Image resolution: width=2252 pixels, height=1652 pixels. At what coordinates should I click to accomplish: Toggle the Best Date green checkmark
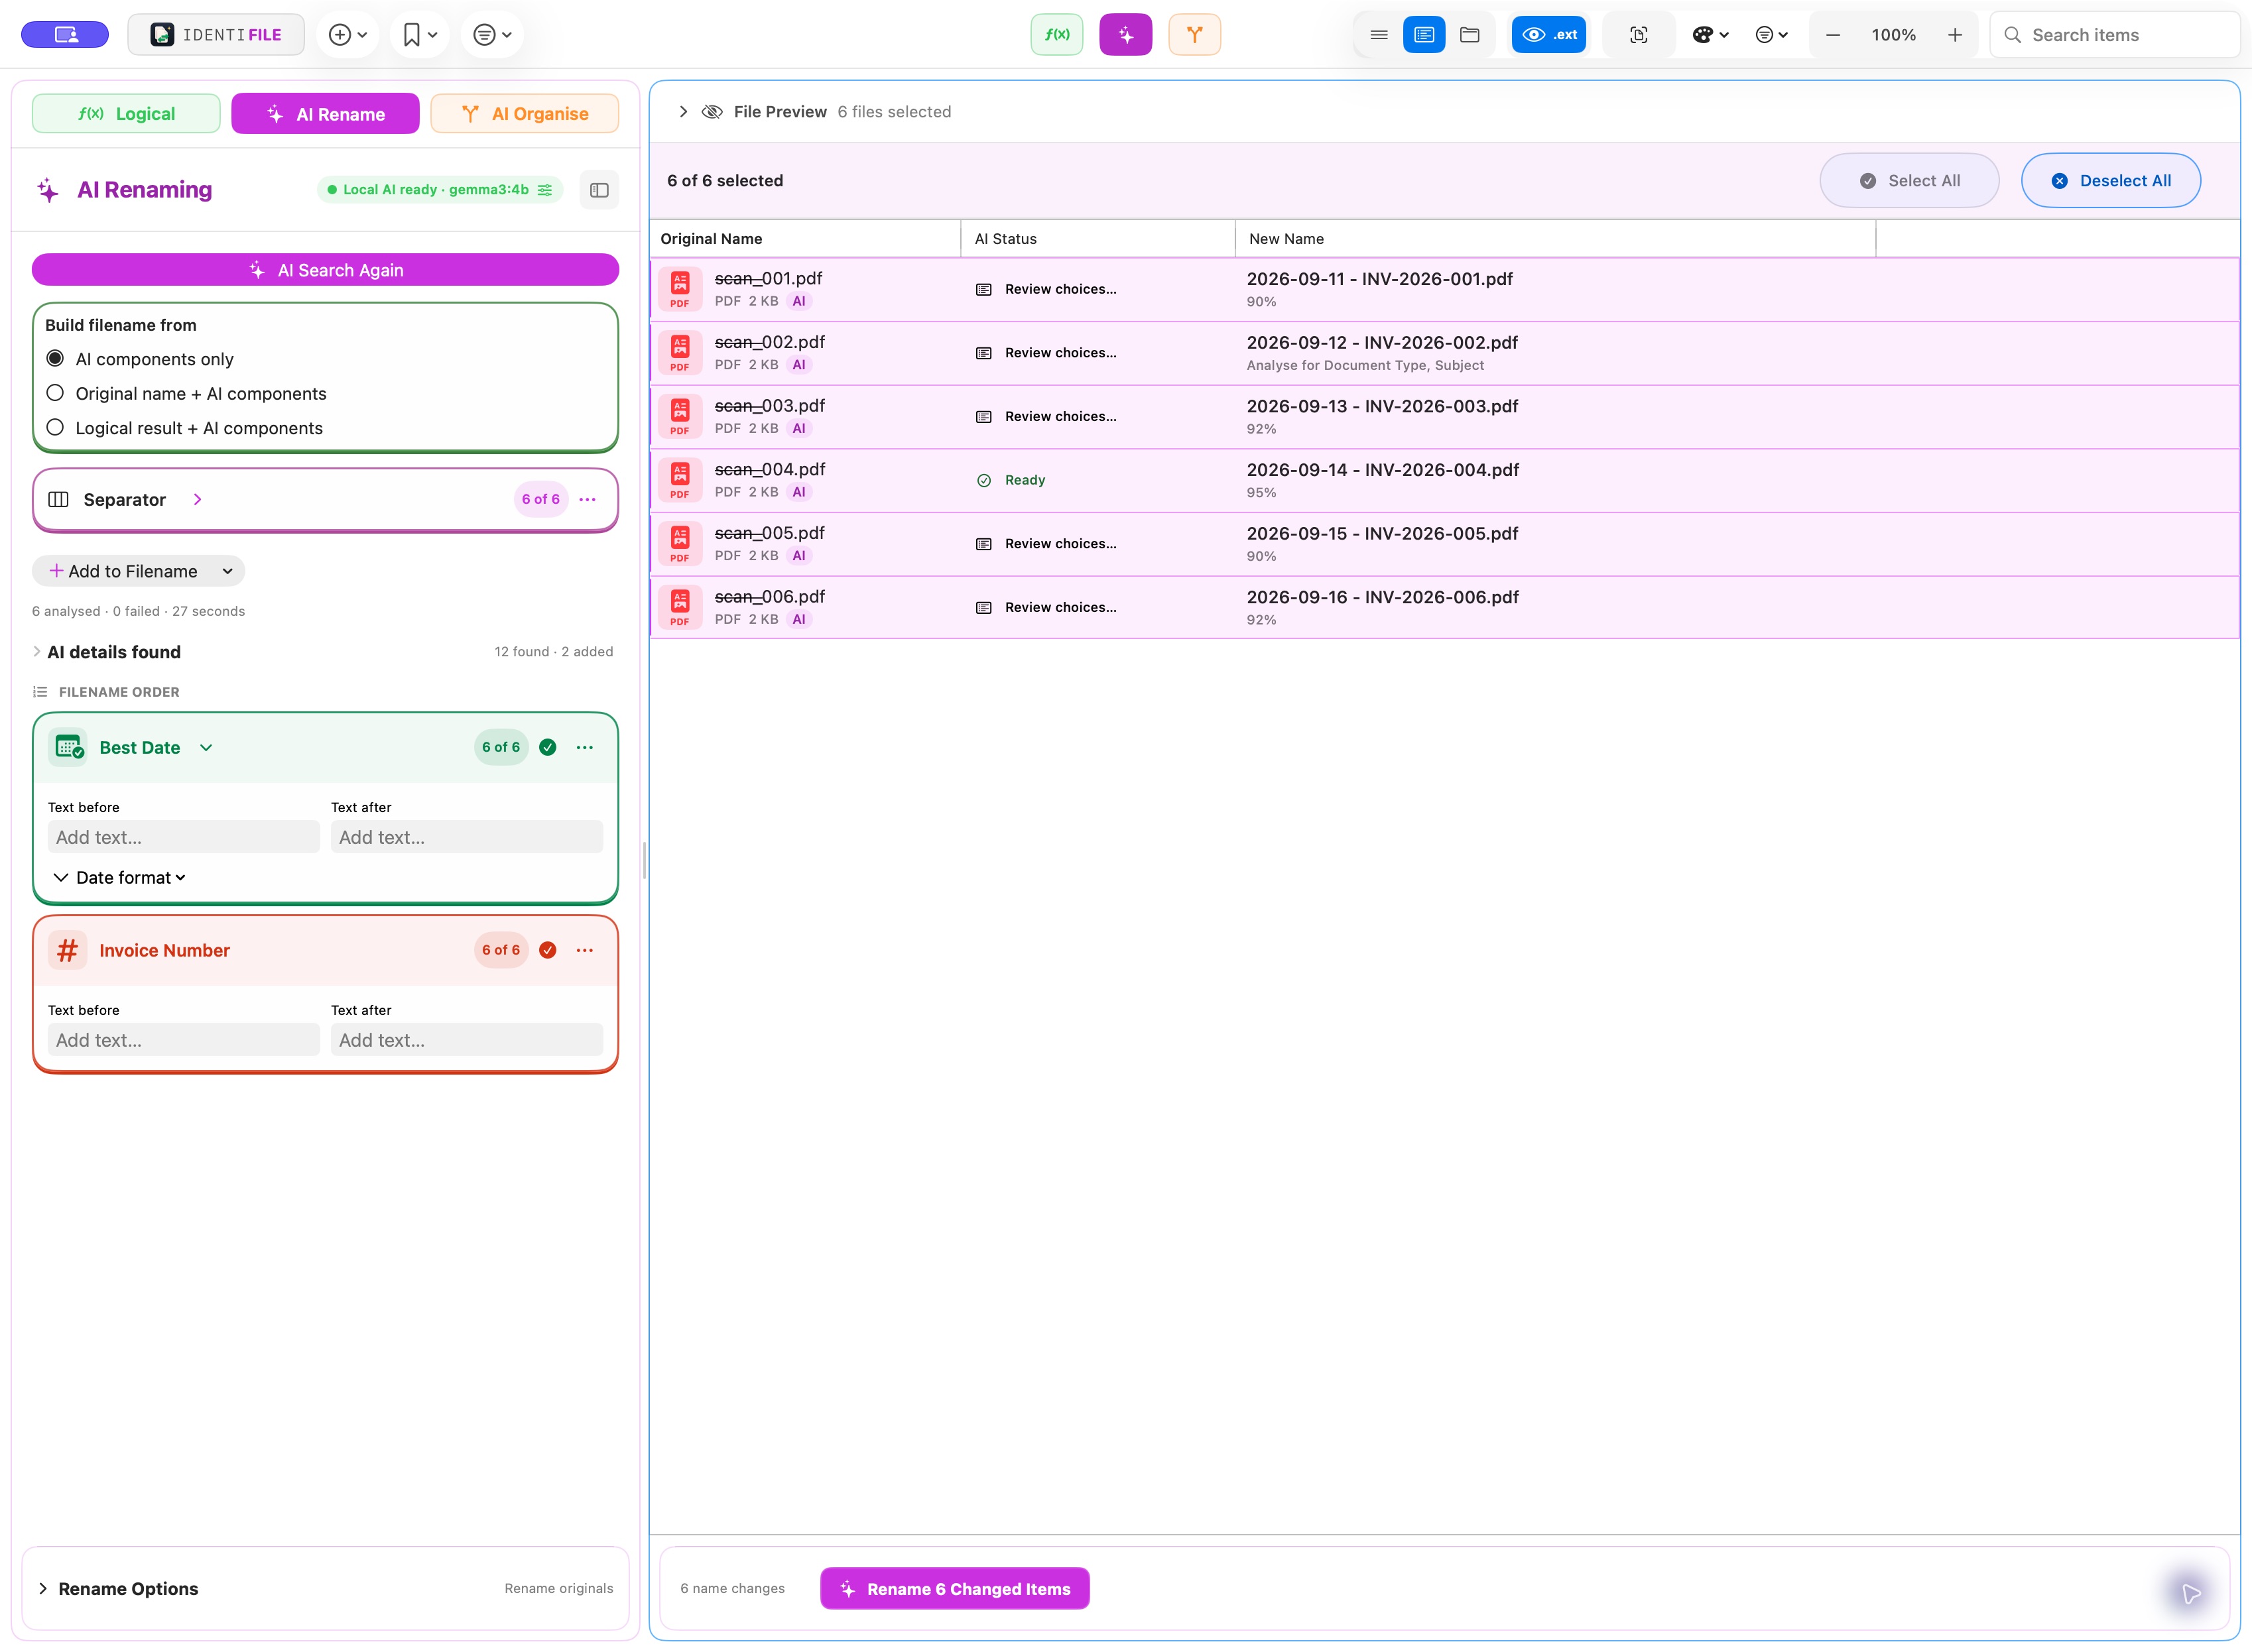click(x=547, y=747)
